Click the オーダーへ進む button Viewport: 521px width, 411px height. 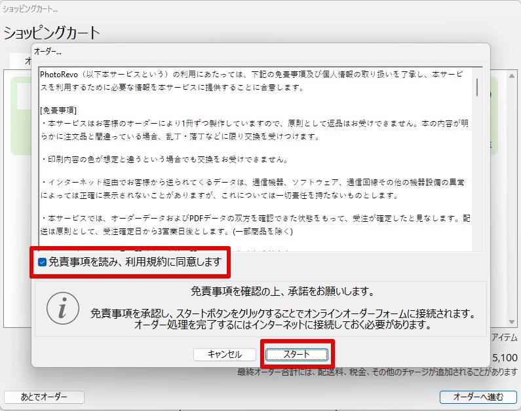[x=478, y=397]
